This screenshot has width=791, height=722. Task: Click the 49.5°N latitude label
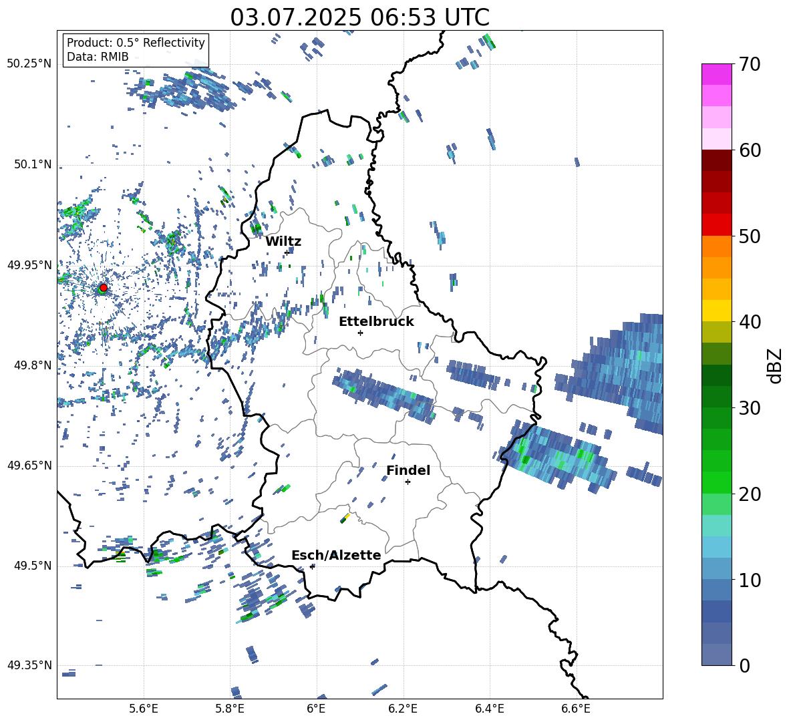(33, 566)
